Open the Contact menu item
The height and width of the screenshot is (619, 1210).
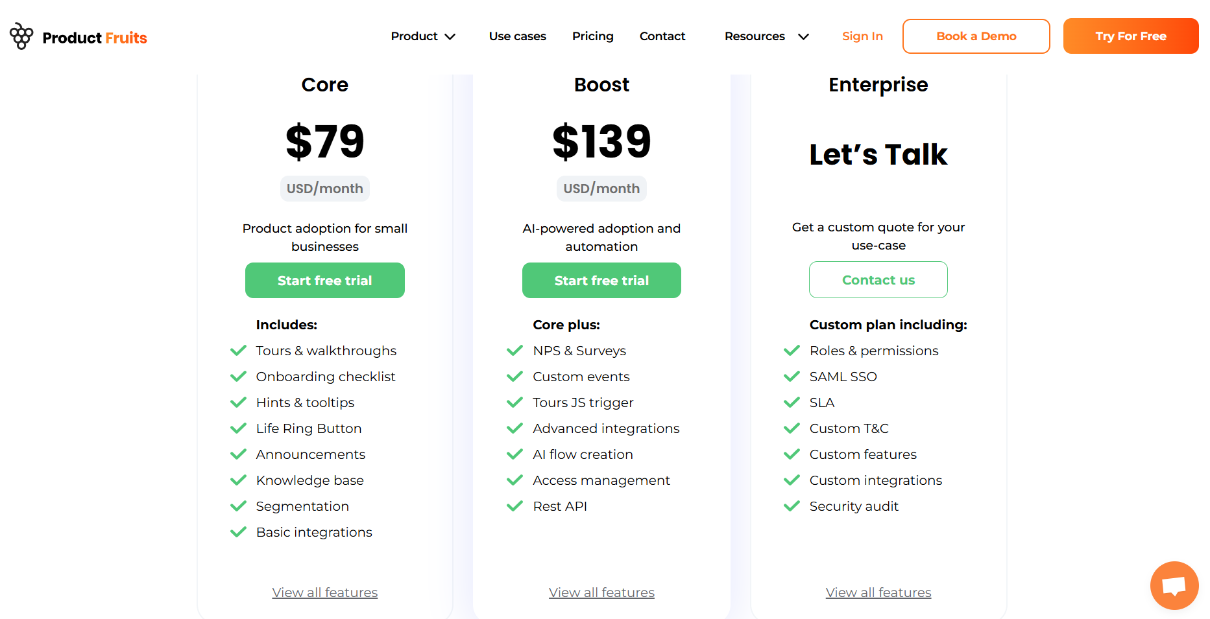coord(662,36)
